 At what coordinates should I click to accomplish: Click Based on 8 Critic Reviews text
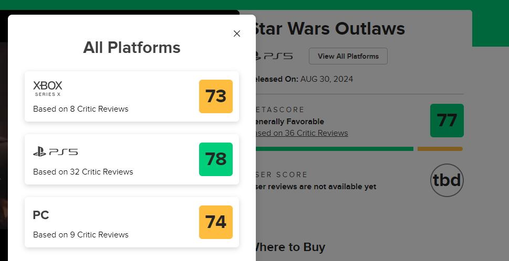coord(81,109)
